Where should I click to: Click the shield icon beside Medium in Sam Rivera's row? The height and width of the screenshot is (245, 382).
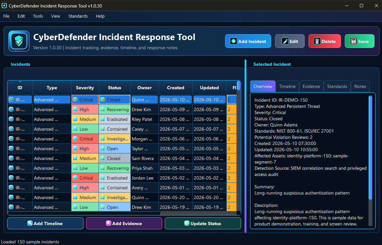[x=75, y=158]
